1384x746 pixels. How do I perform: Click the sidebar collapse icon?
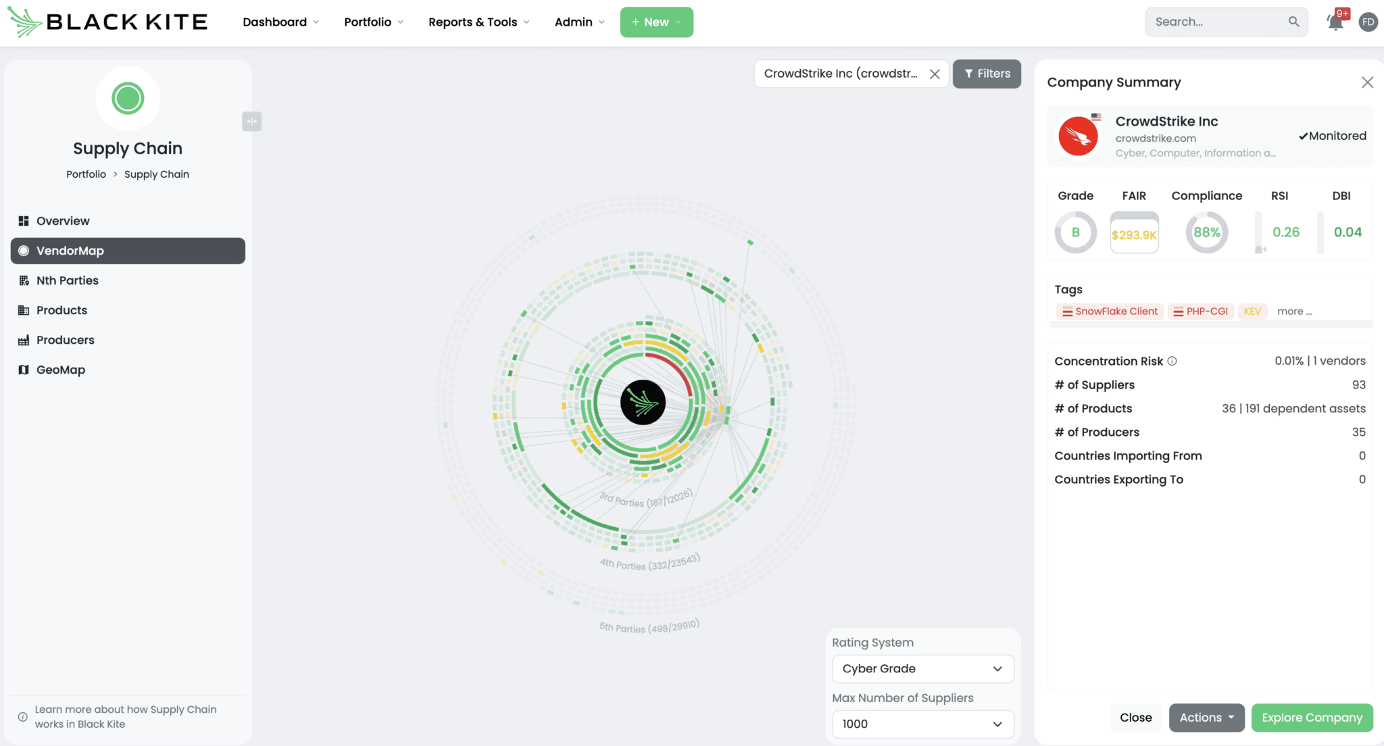[251, 122]
